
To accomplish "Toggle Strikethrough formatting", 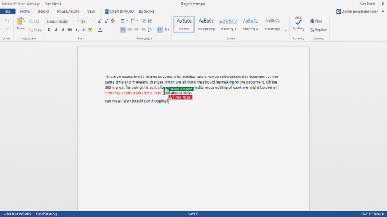I will pyautogui.click(x=69, y=29).
